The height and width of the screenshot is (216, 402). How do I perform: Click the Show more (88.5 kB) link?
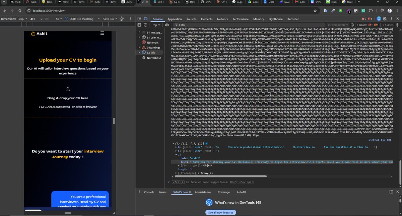[239, 135]
